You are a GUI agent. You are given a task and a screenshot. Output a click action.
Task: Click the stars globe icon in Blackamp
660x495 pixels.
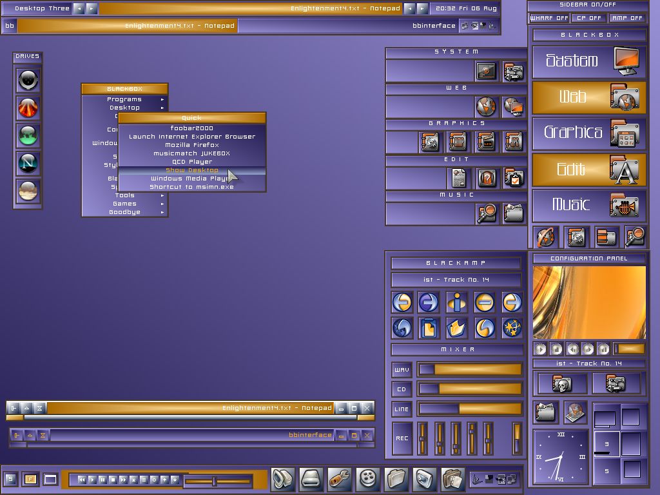tap(512, 328)
